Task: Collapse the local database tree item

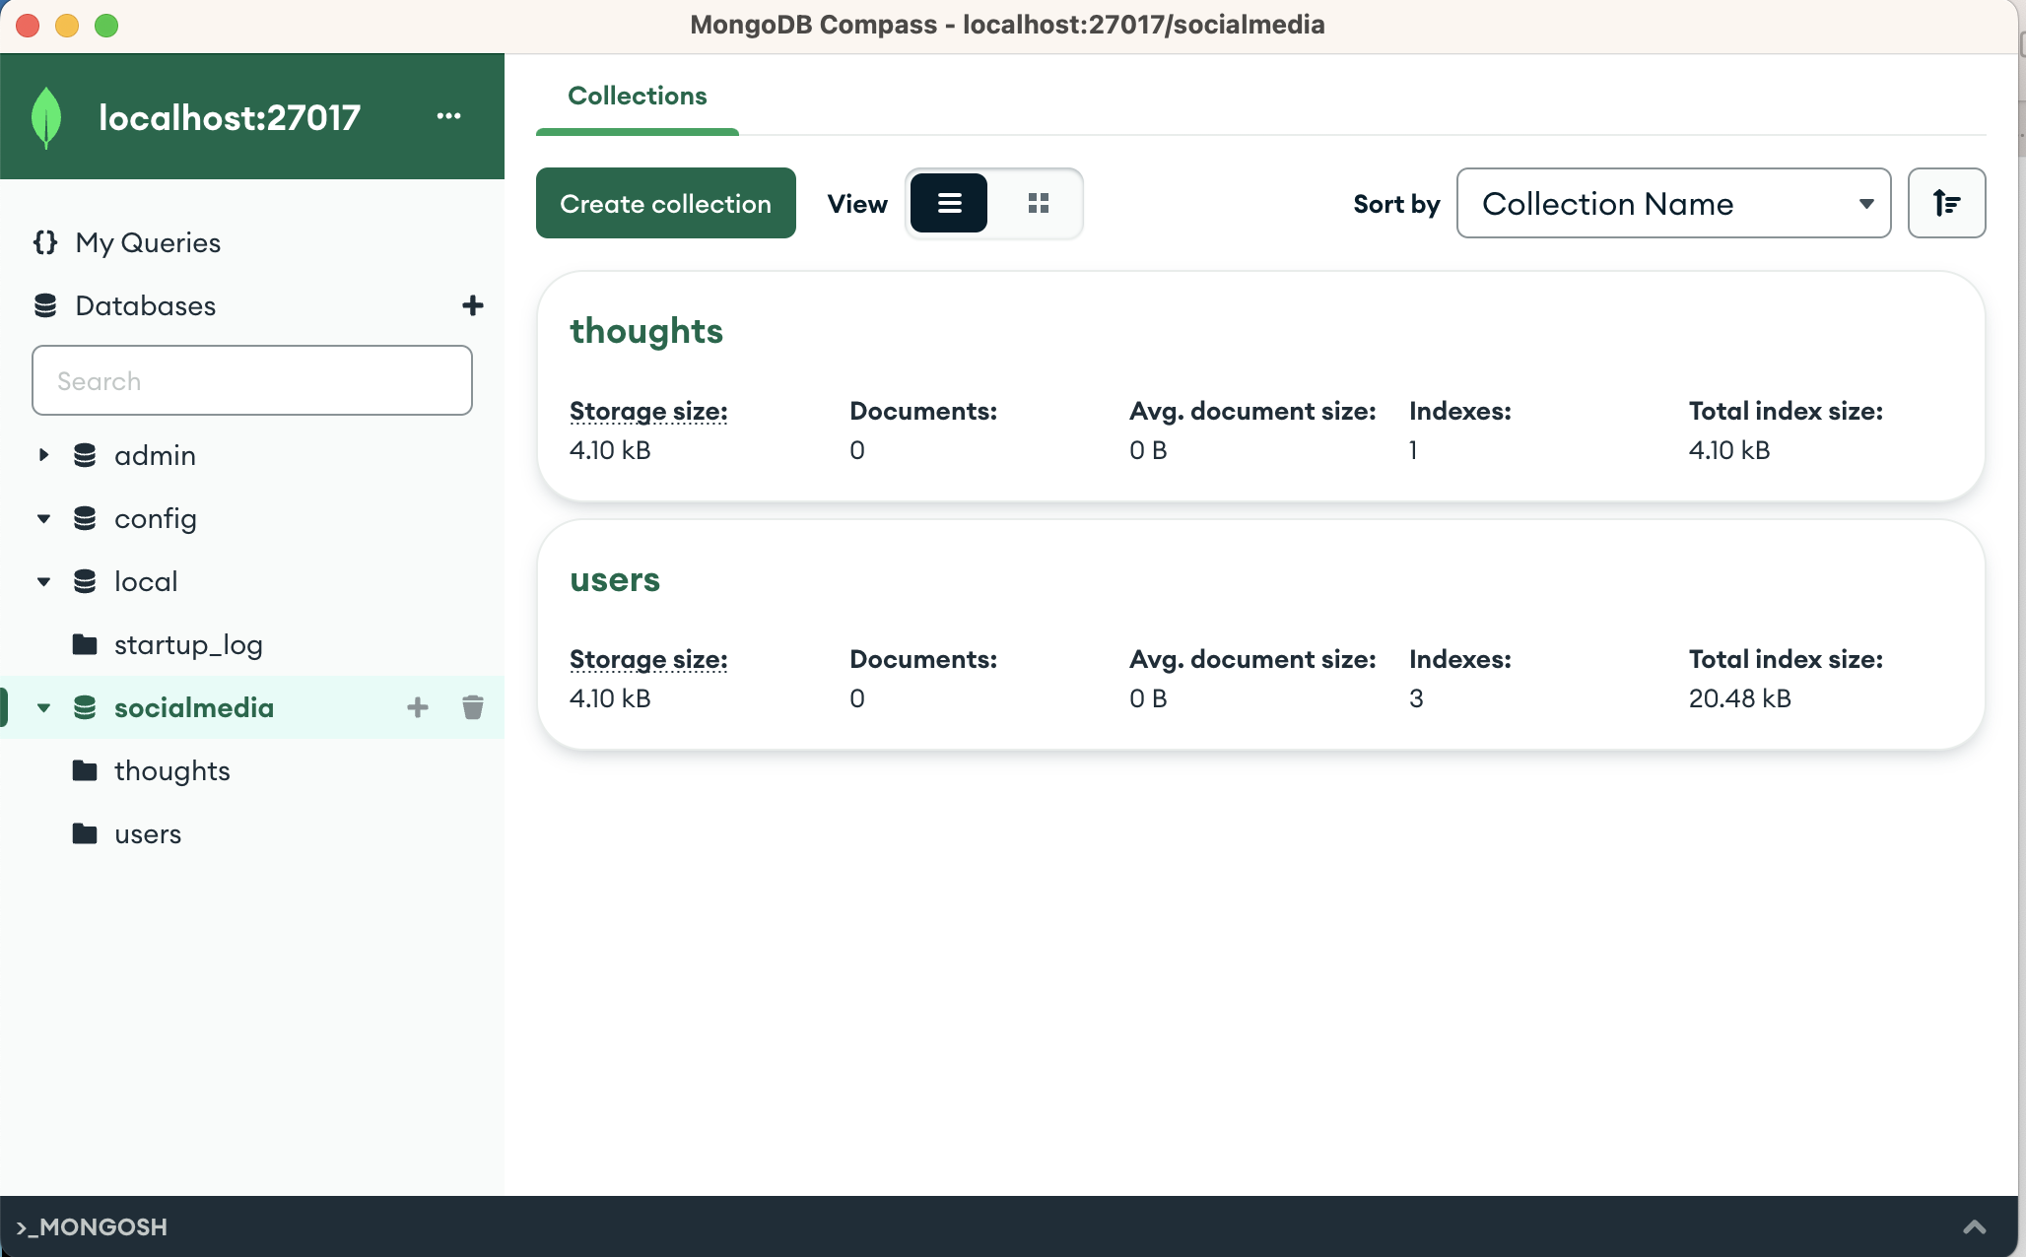Action: pos(42,581)
